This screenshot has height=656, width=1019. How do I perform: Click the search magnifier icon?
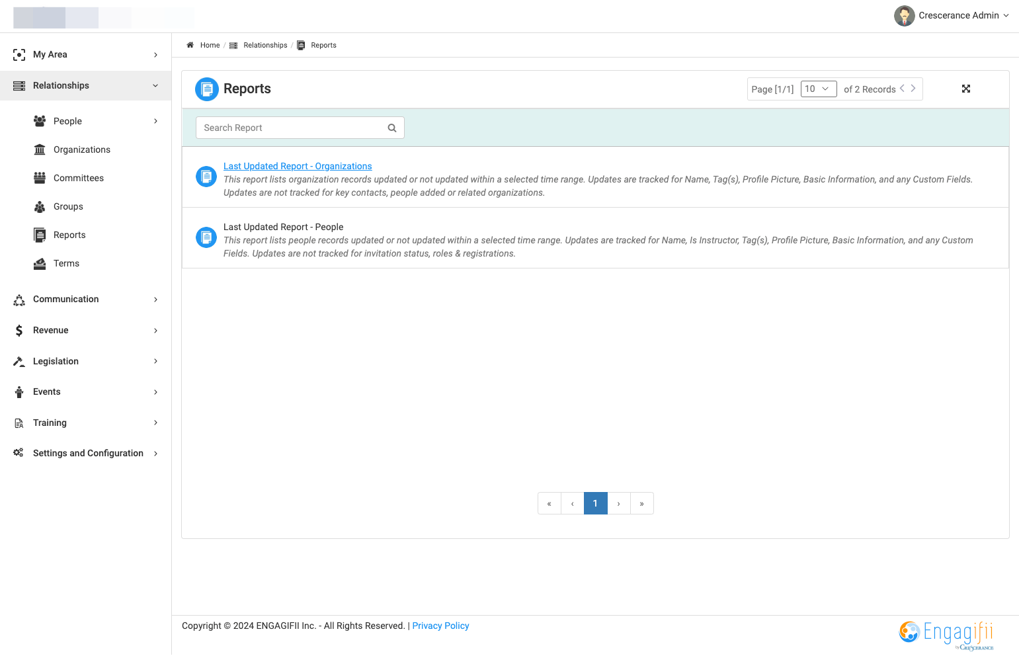pos(392,128)
